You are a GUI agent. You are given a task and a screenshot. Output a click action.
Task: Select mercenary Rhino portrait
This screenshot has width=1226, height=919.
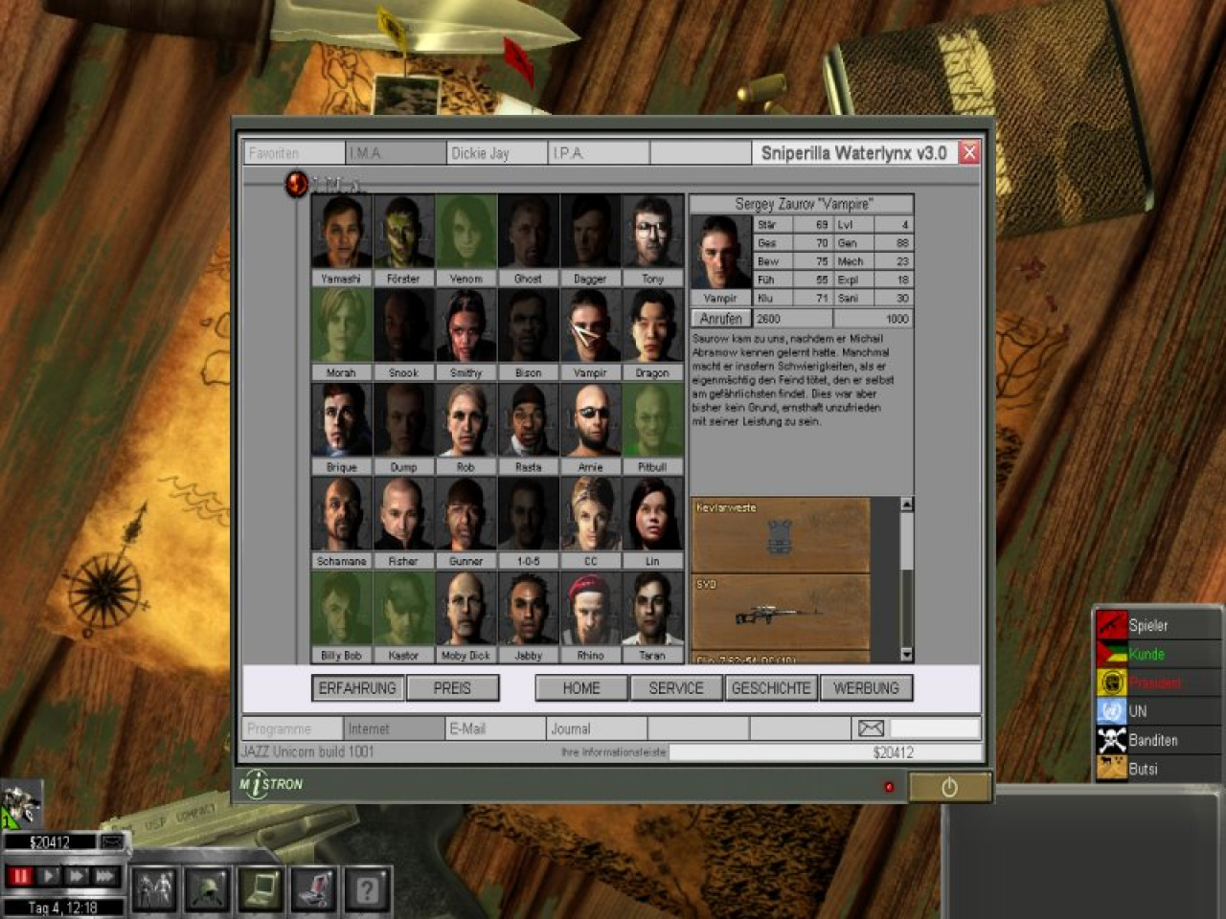[590, 609]
